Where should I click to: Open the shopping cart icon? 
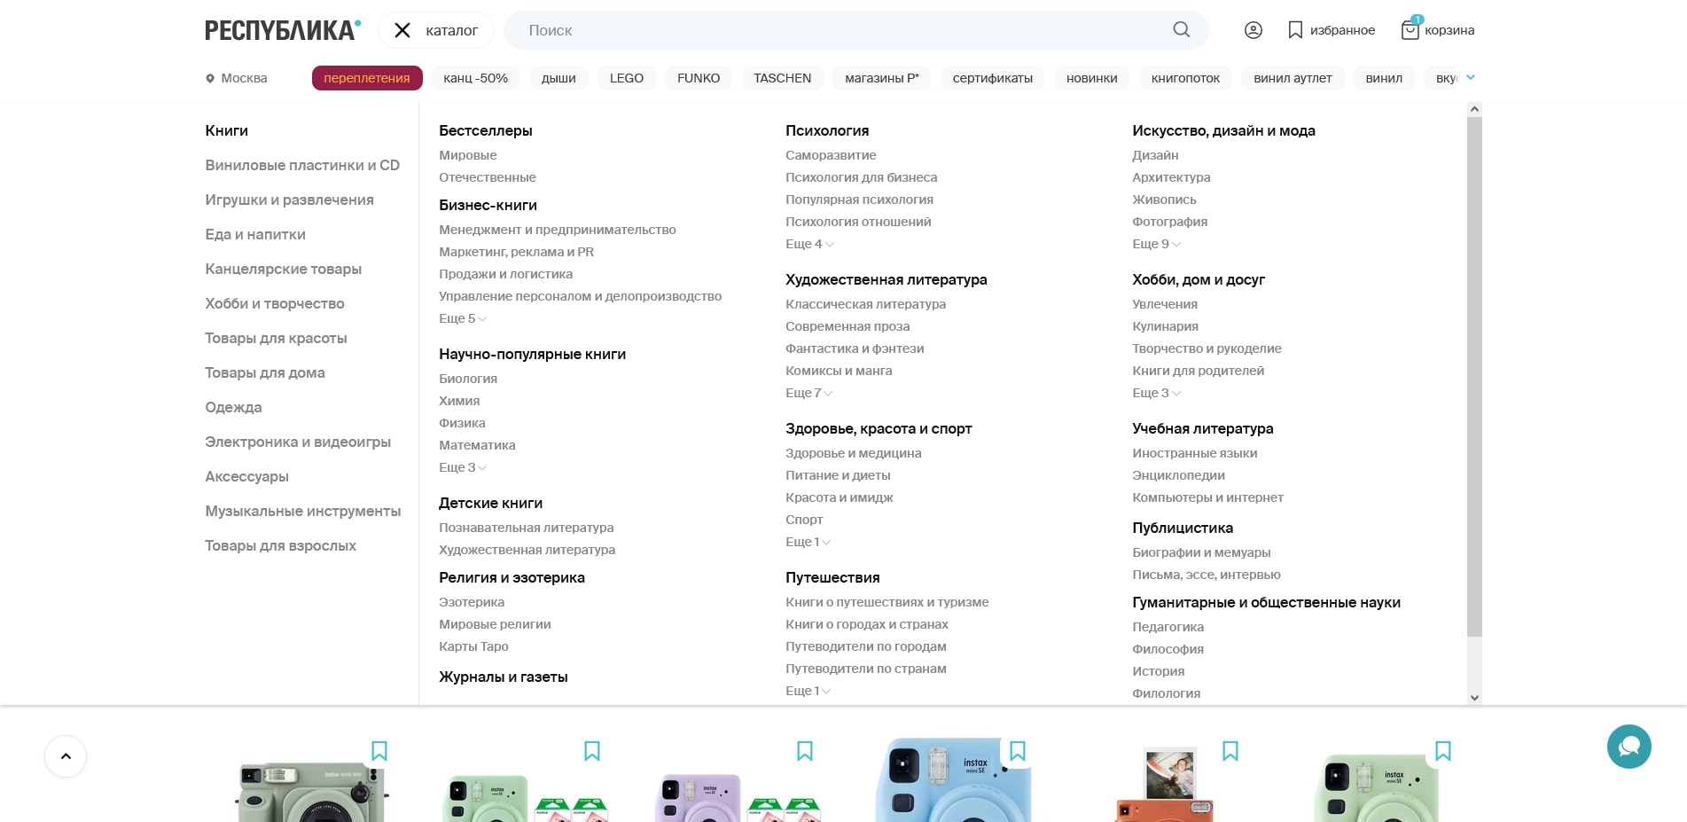1410,30
